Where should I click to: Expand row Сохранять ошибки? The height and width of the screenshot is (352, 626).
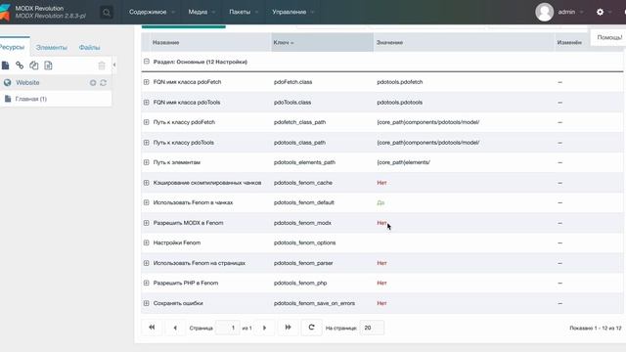(146, 303)
